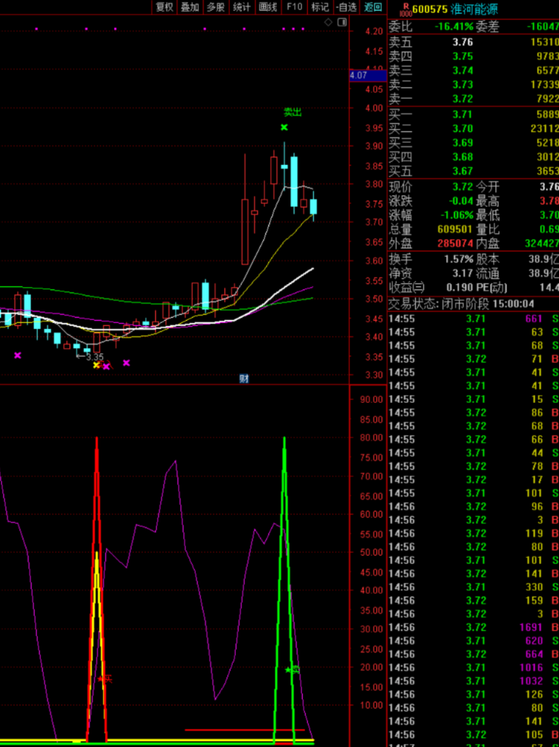Click the 换手 value 1.57%
559x747 pixels.
[459, 259]
